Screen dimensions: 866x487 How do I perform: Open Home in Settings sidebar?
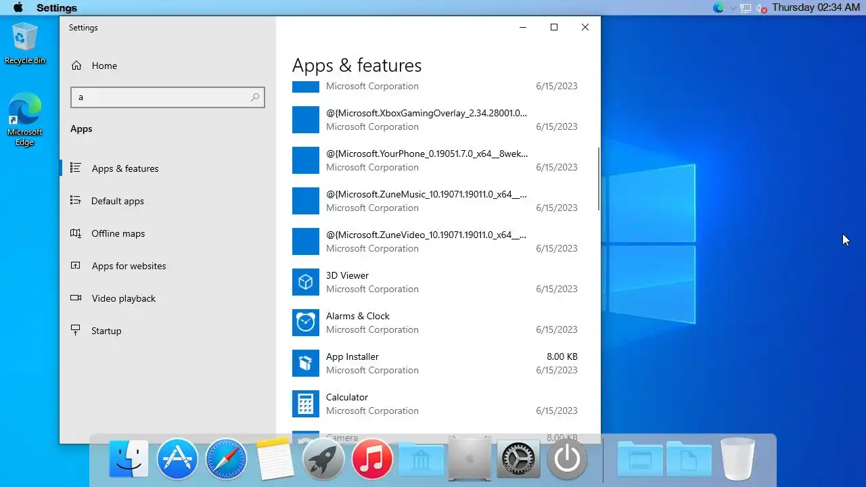tap(94, 66)
